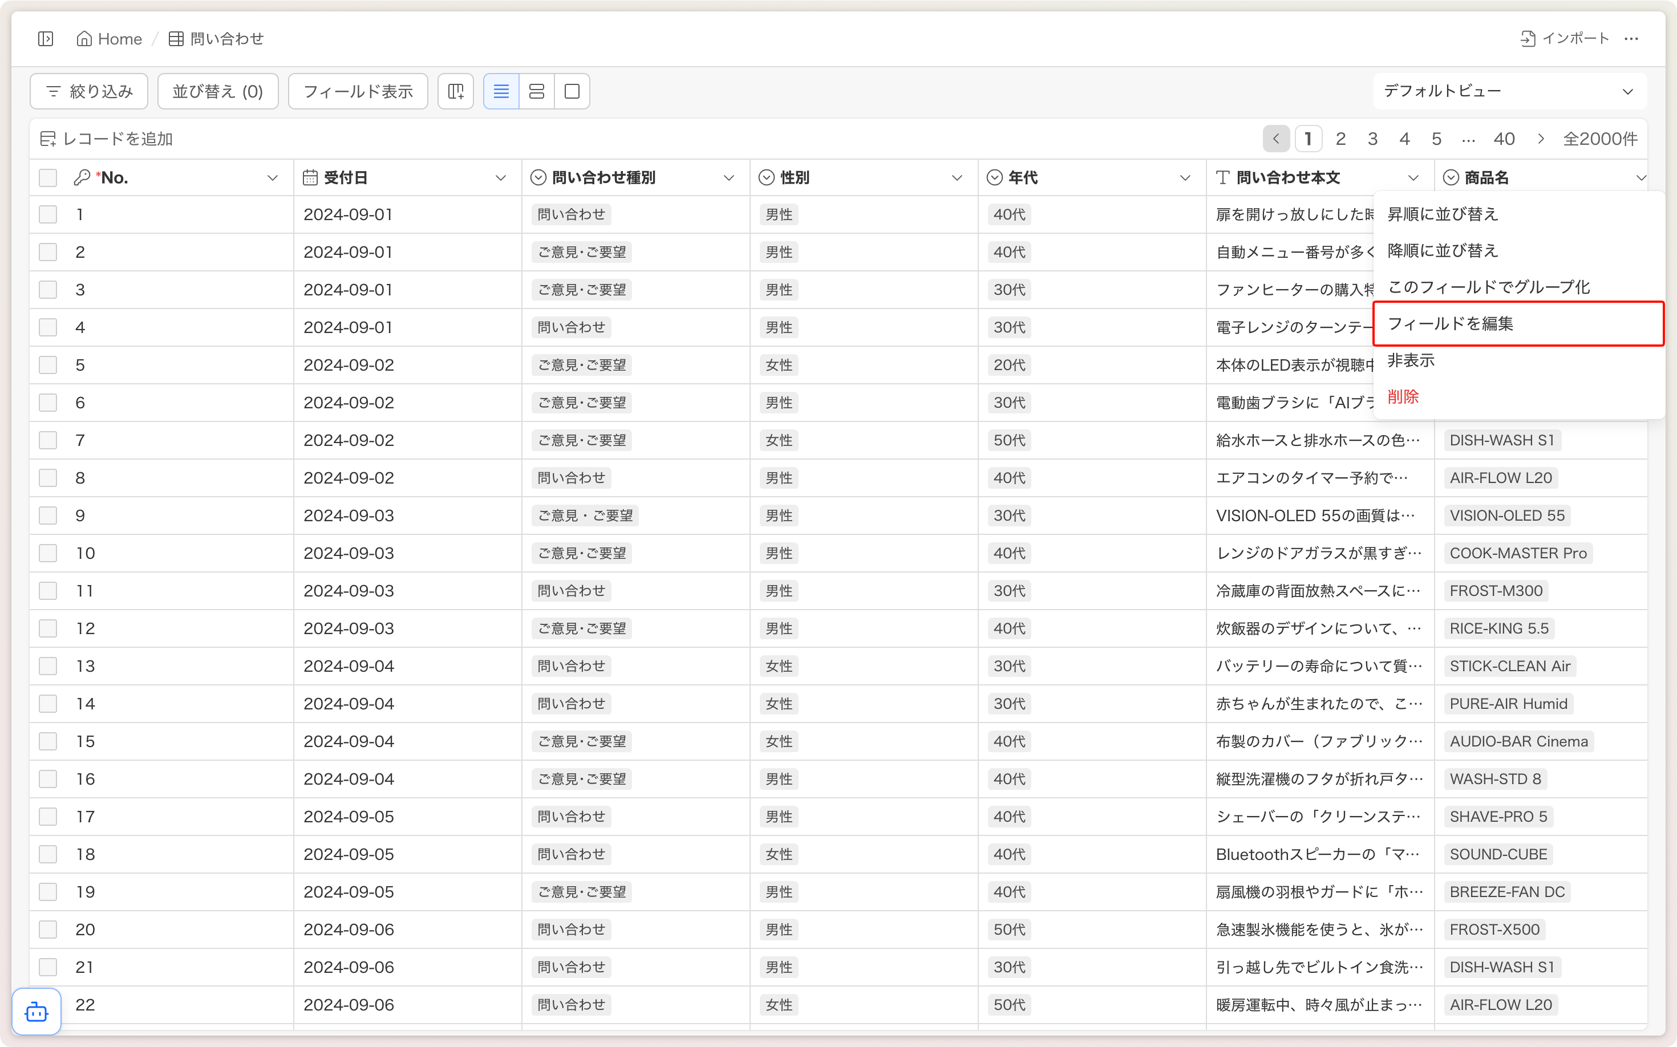Toggle the sidebar panel icon
This screenshot has height=1047, width=1677.
(46, 39)
